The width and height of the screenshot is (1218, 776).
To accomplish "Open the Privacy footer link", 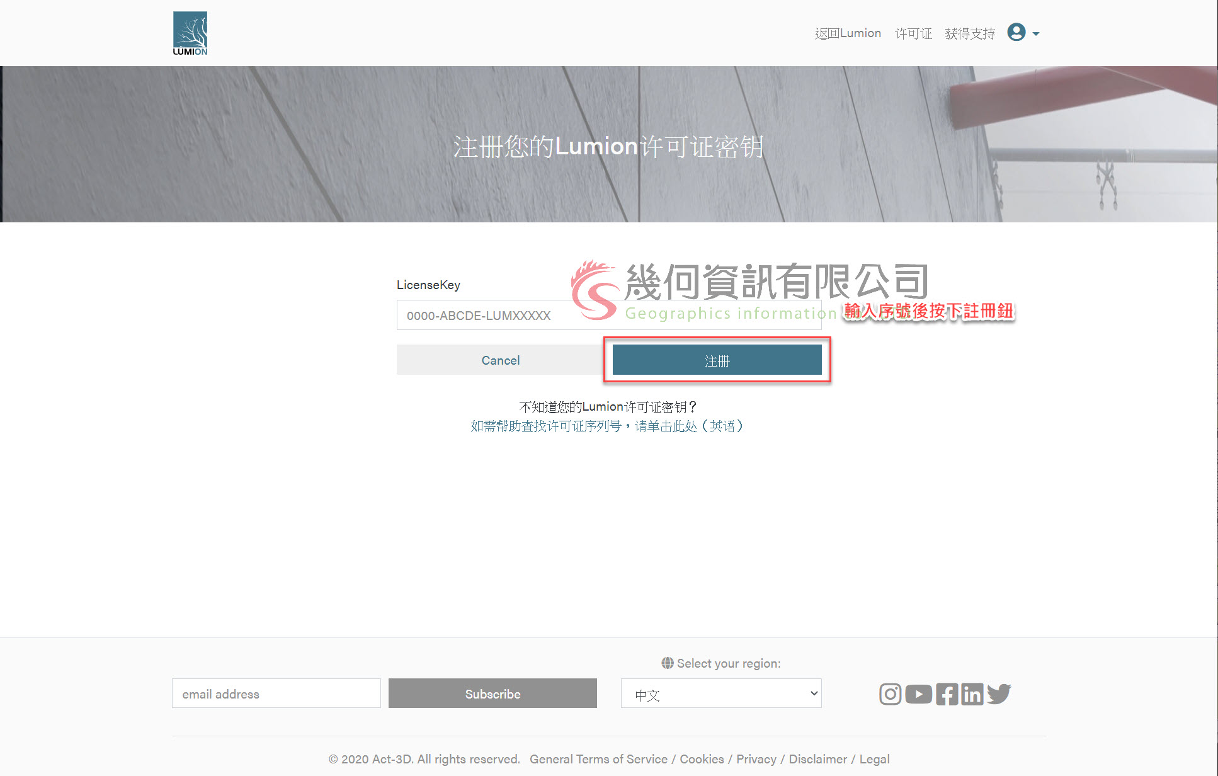I will click(756, 759).
